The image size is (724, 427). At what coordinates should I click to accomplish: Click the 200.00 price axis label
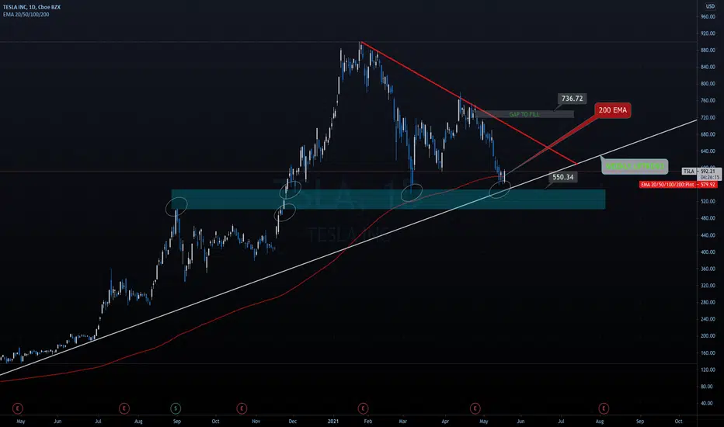[x=708, y=336]
